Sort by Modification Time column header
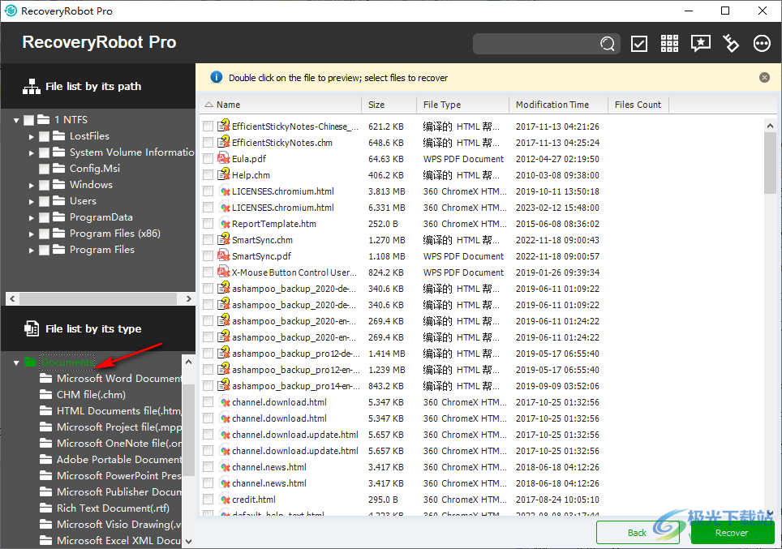This screenshot has height=549, width=782. [x=559, y=105]
